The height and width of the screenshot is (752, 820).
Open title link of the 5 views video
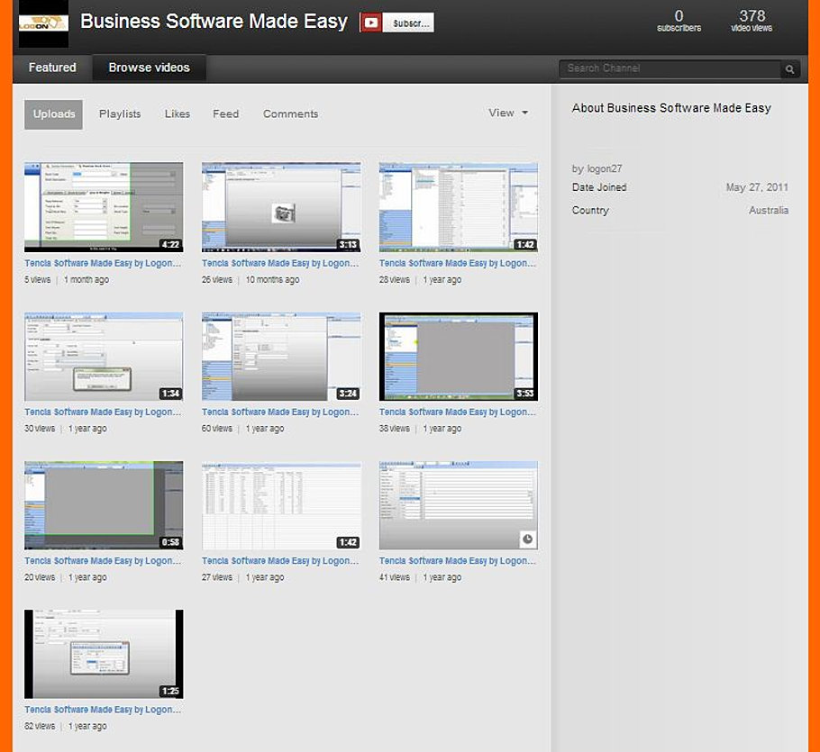[x=103, y=263]
